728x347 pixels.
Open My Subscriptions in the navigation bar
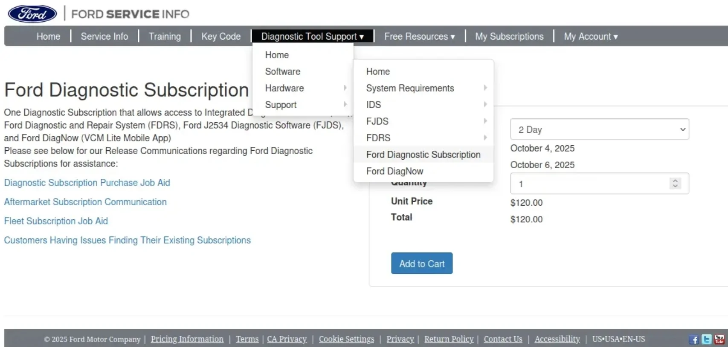tap(510, 37)
